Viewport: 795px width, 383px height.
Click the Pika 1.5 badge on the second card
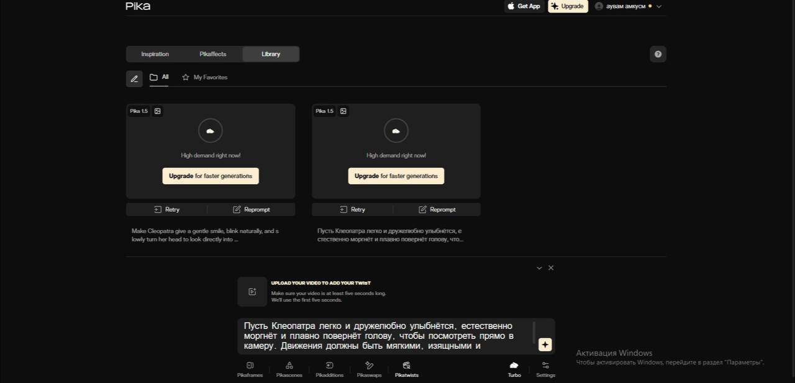[x=324, y=111]
